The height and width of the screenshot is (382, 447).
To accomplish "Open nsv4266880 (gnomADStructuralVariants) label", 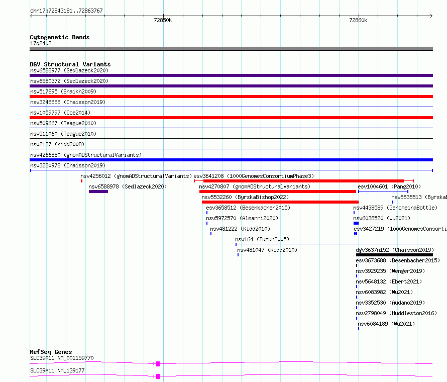I will point(86,155).
